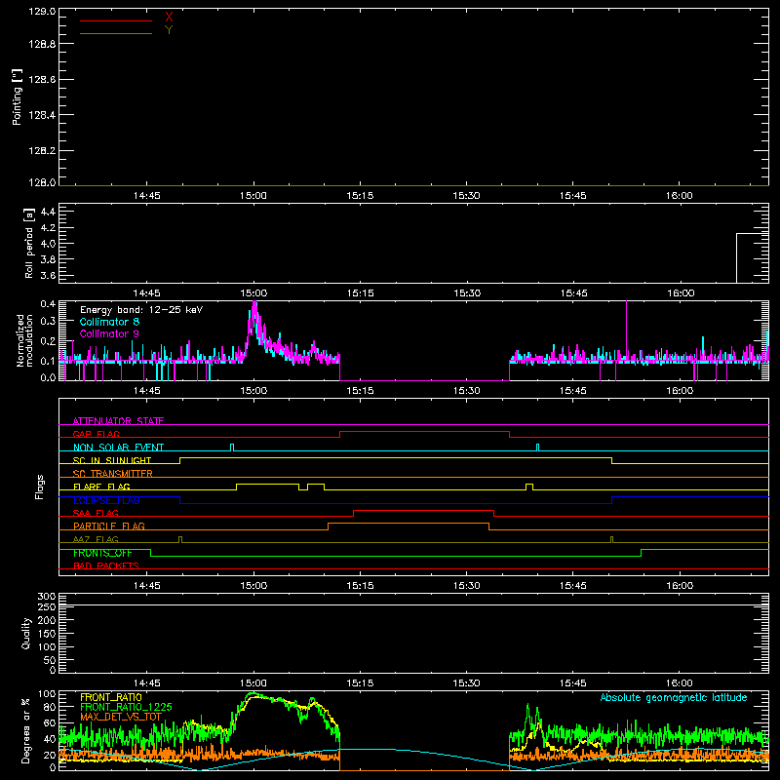Click the 'Degrees or %' axis title
780x780 pixels.
coord(25,730)
